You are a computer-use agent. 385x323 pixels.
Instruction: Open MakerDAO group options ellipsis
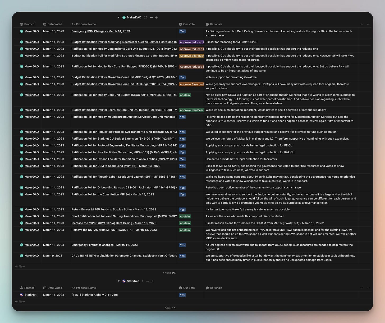(x=151, y=17)
